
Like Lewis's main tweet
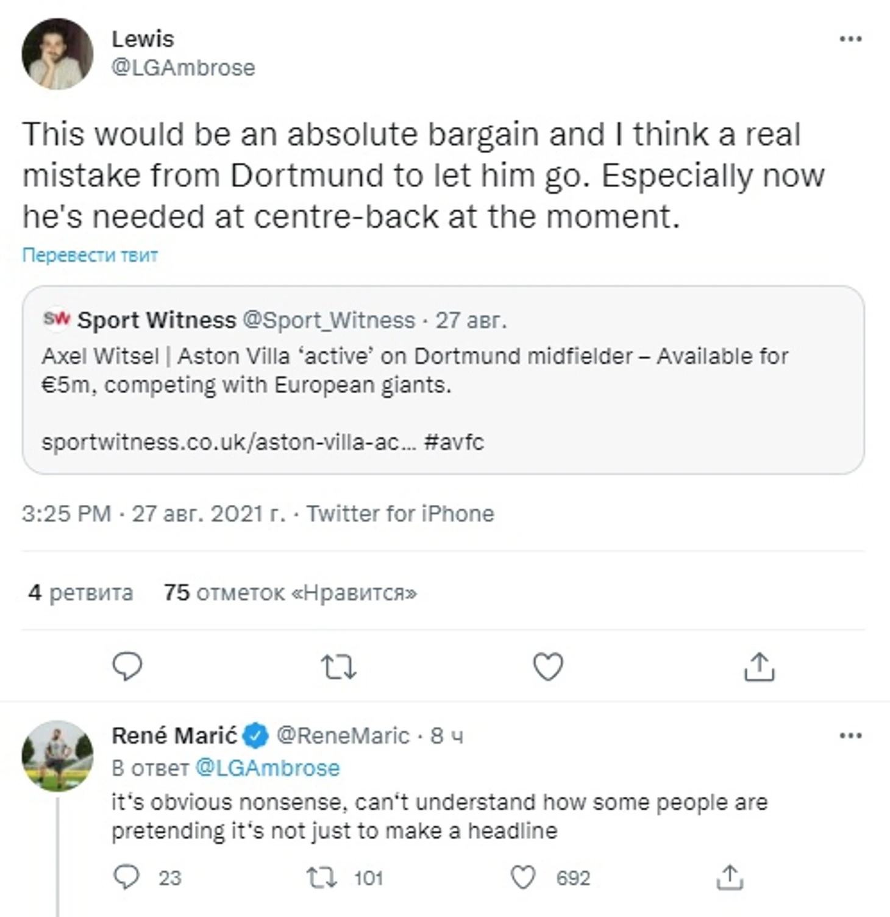click(548, 666)
